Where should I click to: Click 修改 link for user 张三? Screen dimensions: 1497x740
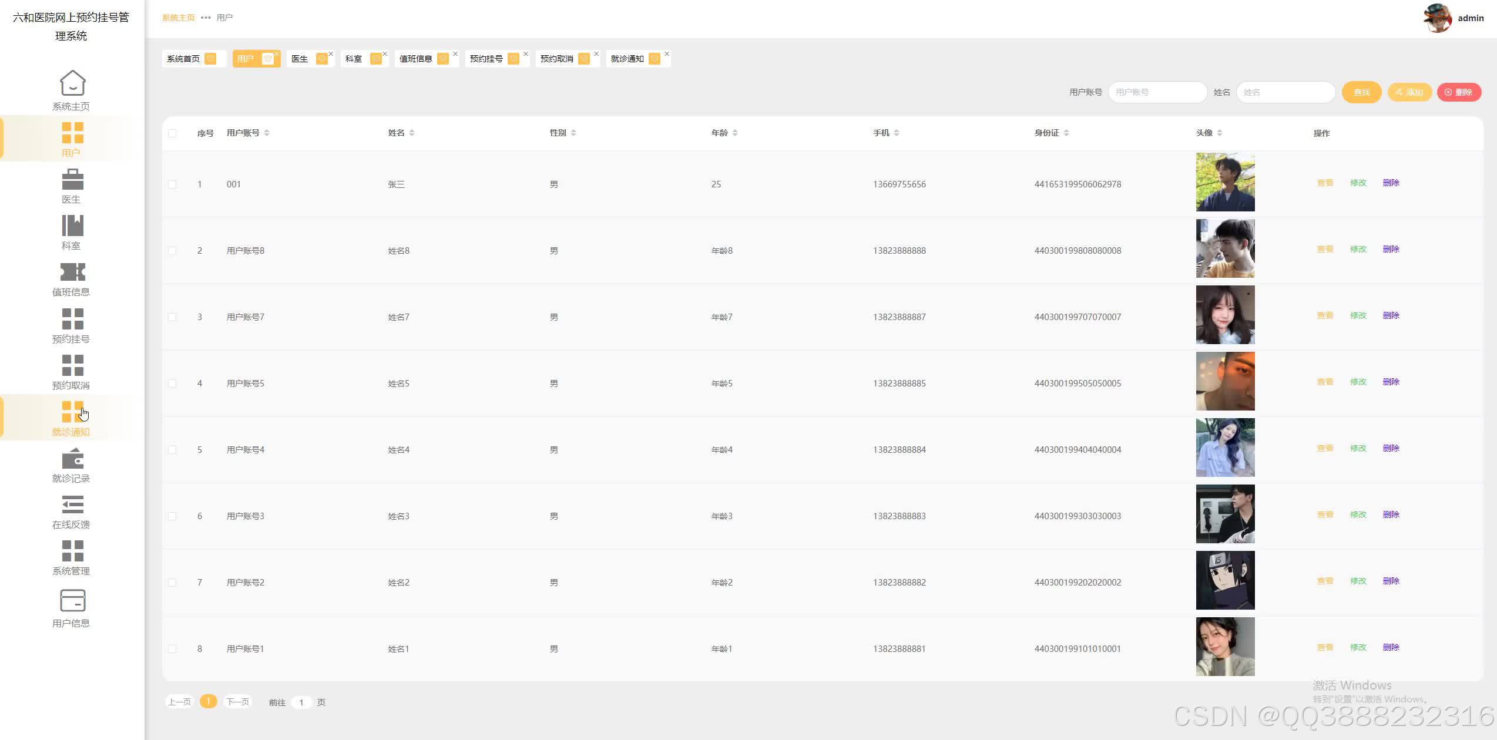pyautogui.click(x=1358, y=183)
